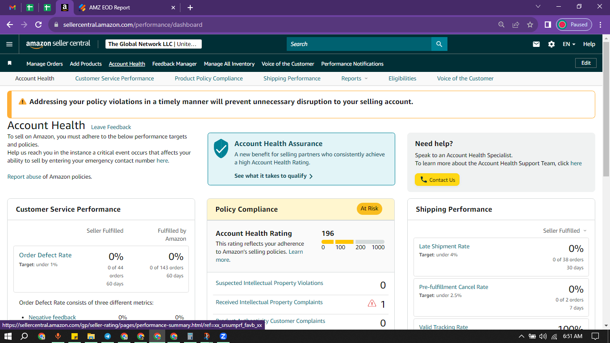Open the settings gear icon
The image size is (610, 343).
point(552,44)
